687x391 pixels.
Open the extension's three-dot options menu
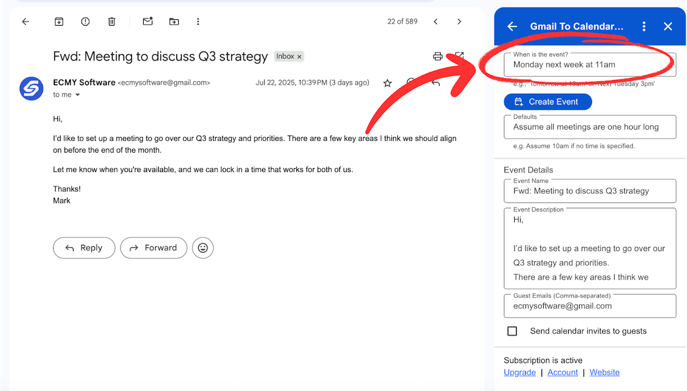pos(644,26)
